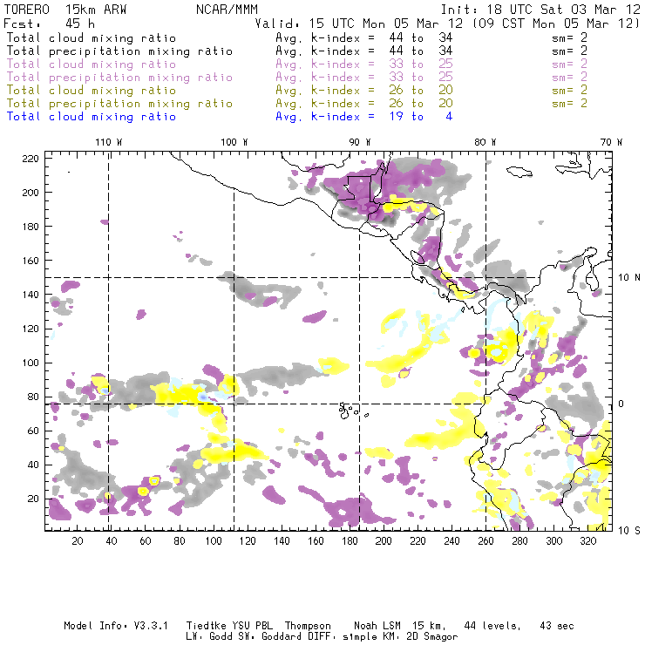Select the '100 W' longitude label
Image resolution: width=645 pixels, height=645 pixels.
(234, 142)
